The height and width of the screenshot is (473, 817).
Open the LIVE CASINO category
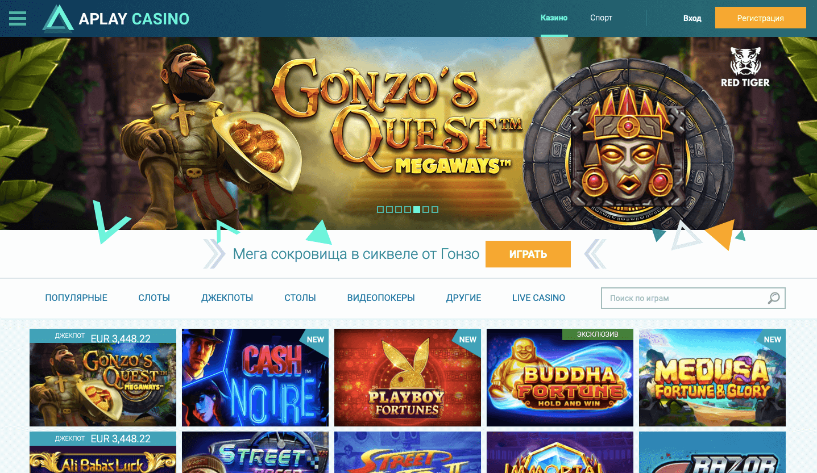pyautogui.click(x=538, y=298)
